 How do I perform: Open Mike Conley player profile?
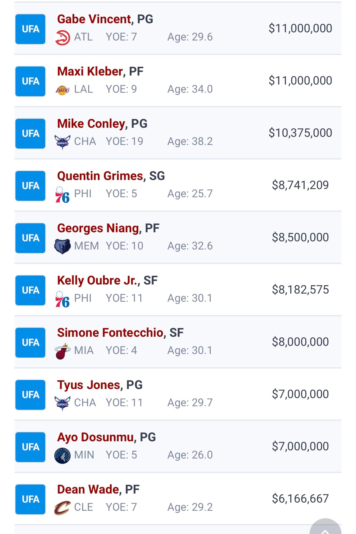tap(91, 124)
